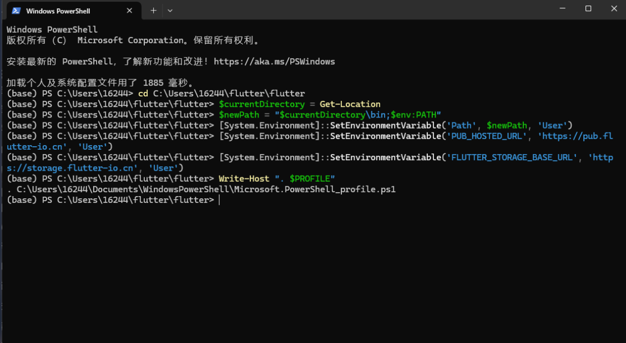Click the '$PROFILE' variable text
626x343 pixels.
(310, 178)
